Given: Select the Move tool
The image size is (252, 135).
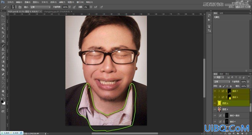Looking at the screenshot, I should (x=3, y=16).
